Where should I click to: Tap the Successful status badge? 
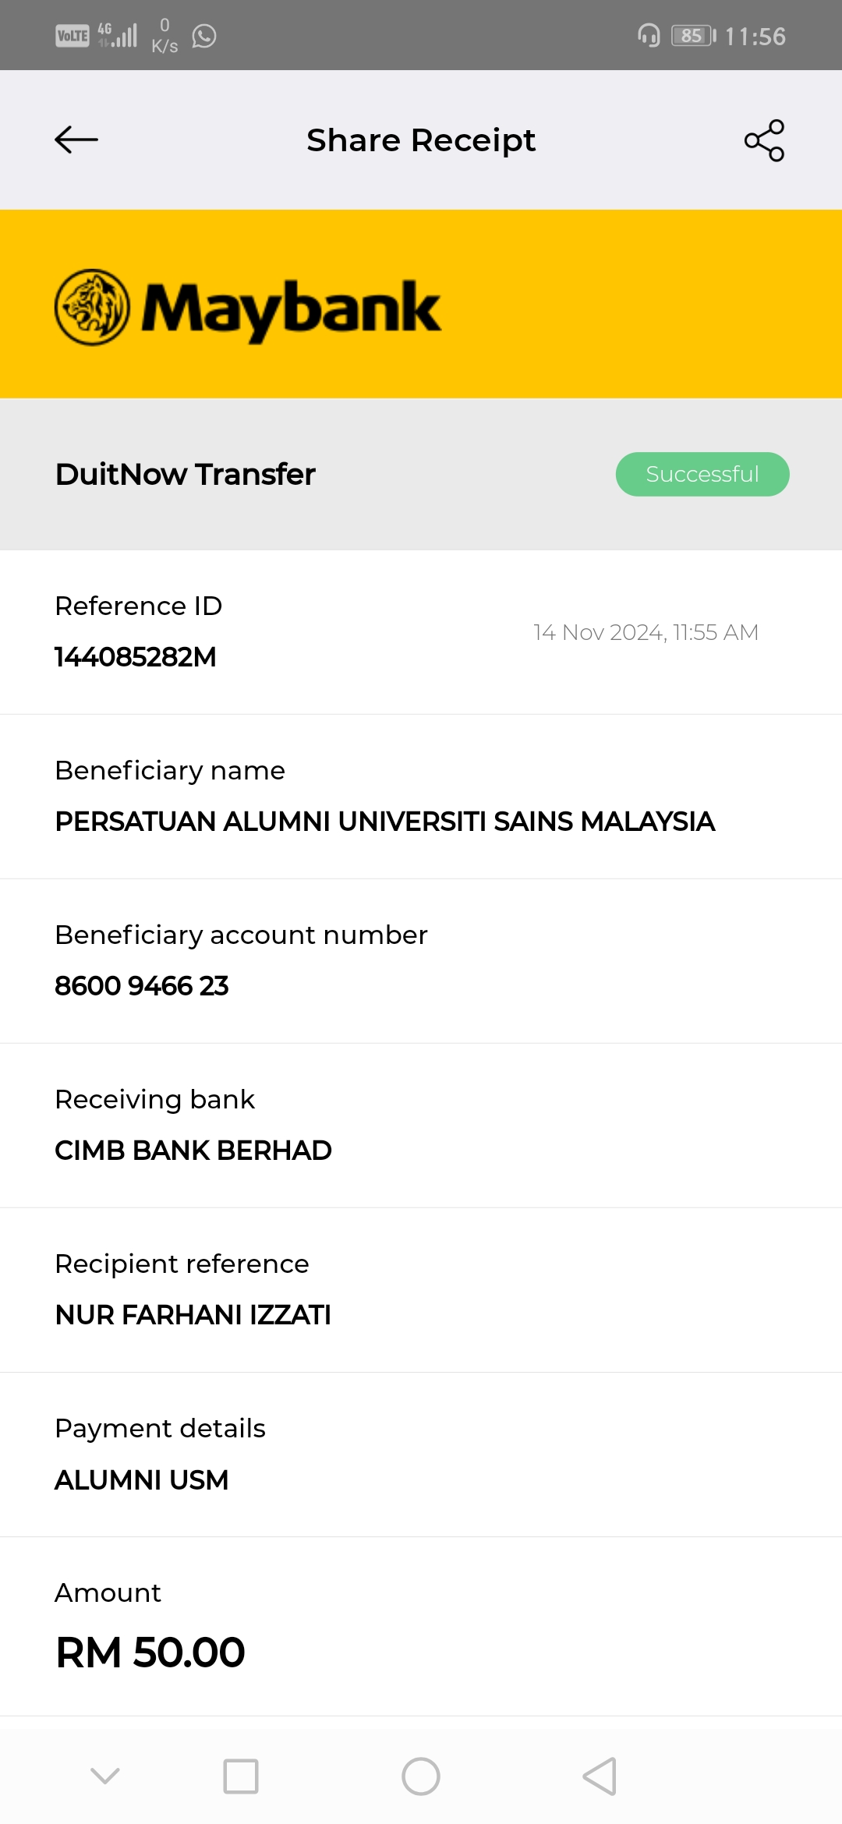coord(702,474)
